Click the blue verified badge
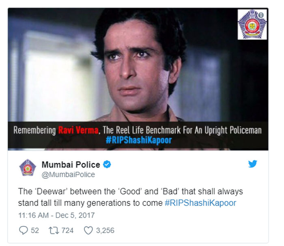 pyautogui.click(x=107, y=165)
